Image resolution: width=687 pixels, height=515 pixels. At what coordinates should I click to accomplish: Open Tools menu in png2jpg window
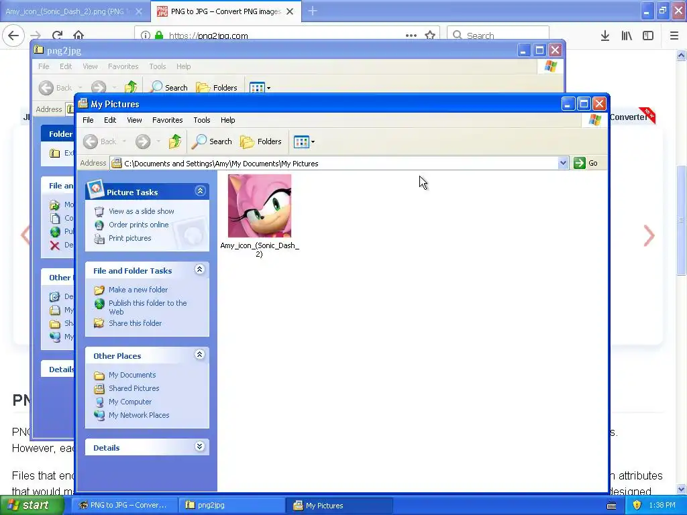tap(157, 66)
